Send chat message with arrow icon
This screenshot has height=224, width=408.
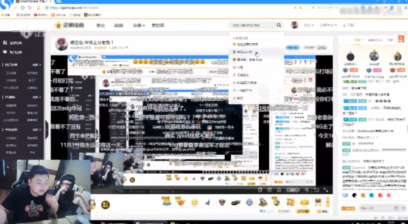pyautogui.click(x=403, y=208)
